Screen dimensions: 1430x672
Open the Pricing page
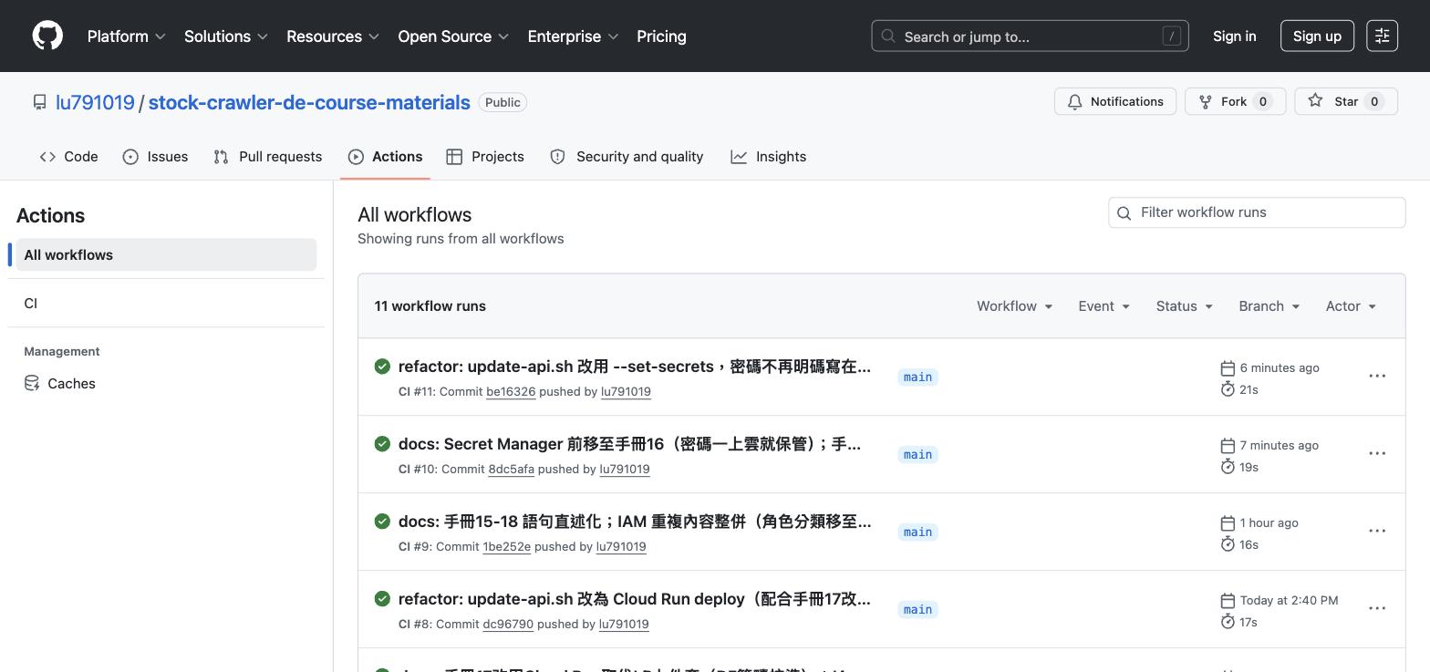661,36
